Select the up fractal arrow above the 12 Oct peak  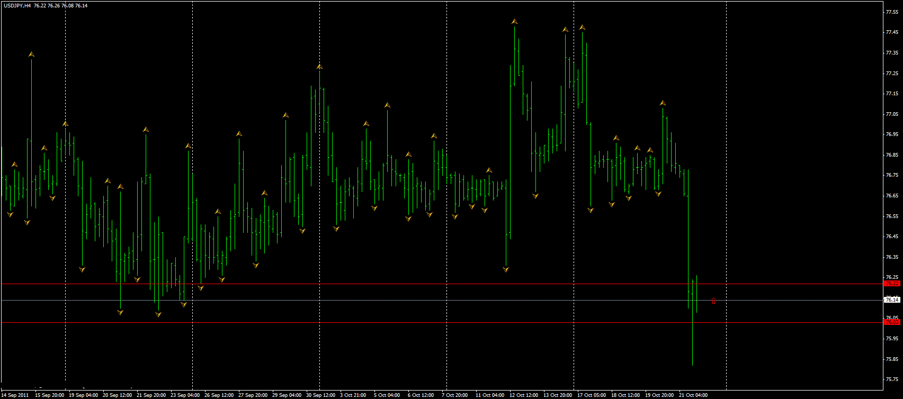click(x=514, y=22)
